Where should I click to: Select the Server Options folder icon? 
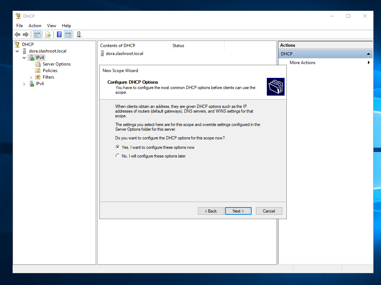pos(38,64)
